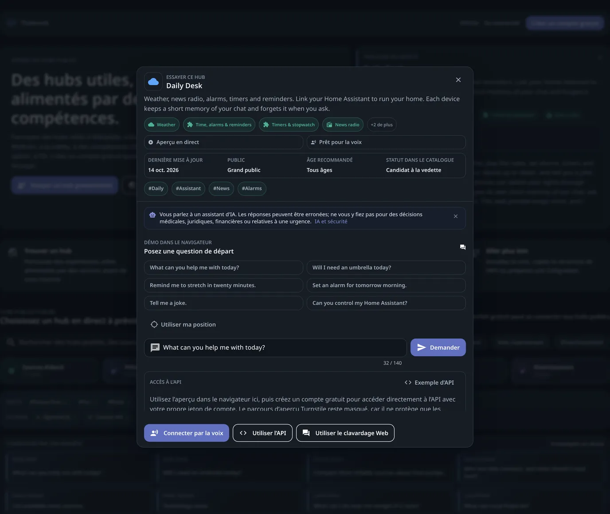
Task: Choose 'Will I need an umbrella today?' starter
Action: pyautogui.click(x=386, y=268)
